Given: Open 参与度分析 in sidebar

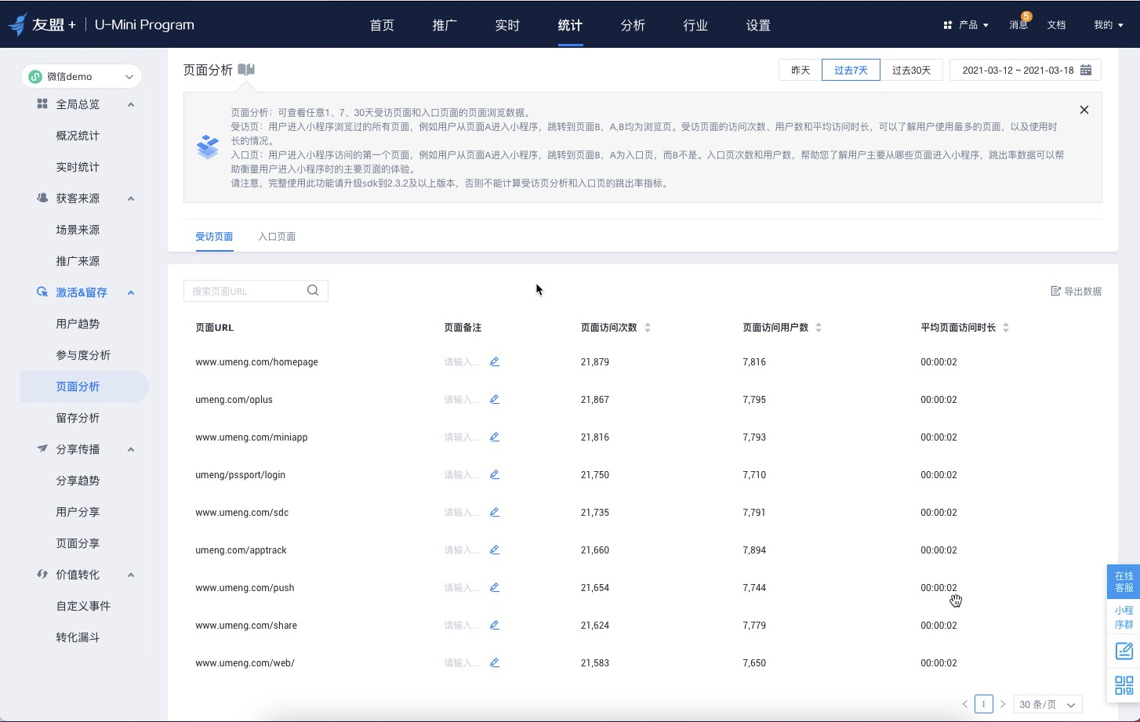Looking at the screenshot, I should click(83, 355).
